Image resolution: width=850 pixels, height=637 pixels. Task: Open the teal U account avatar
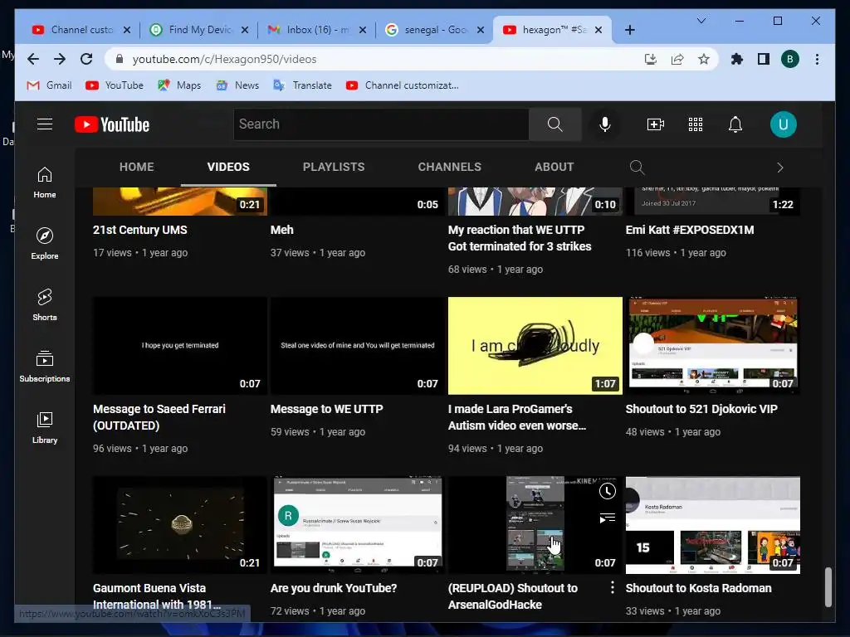pos(784,124)
